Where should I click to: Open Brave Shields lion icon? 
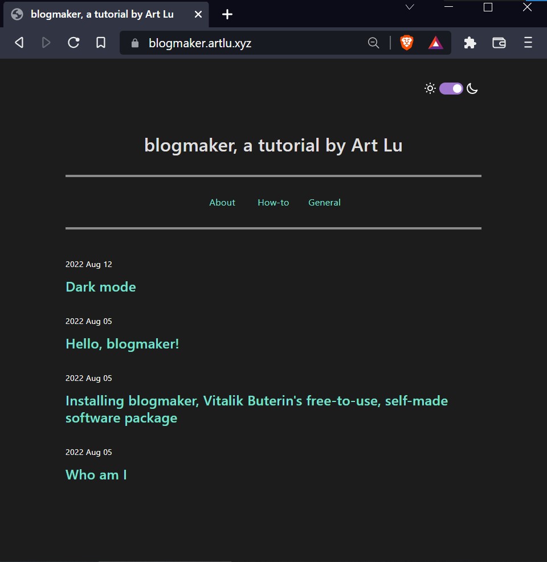(x=406, y=43)
